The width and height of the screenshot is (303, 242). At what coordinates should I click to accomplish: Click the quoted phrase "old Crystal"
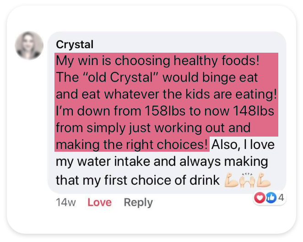(x=131, y=77)
